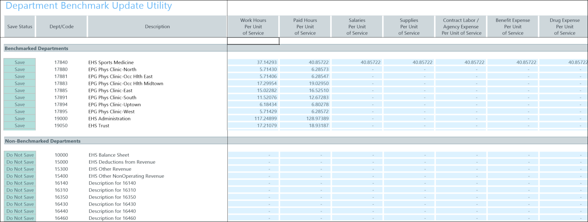The image size is (588, 222).
Task: Toggle Save status for EPG Phys Clinic-South
Action: pyautogui.click(x=20, y=98)
